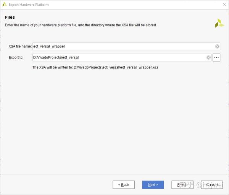Clear the XSA file name field
229x195 pixels.
click(x=217, y=46)
